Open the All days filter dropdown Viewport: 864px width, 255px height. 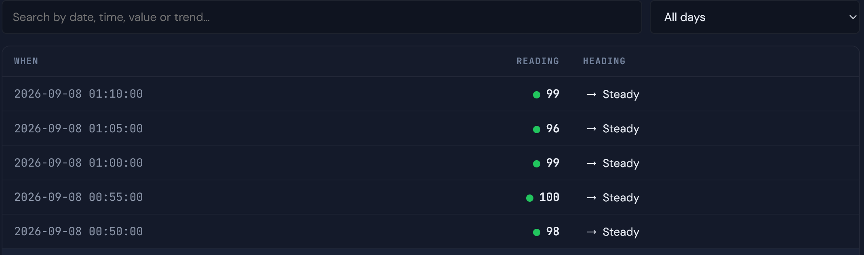(x=754, y=17)
